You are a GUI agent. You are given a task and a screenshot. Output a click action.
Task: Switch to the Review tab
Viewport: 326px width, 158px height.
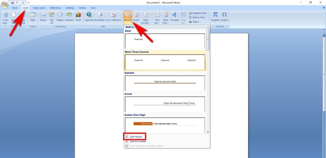point(83,8)
